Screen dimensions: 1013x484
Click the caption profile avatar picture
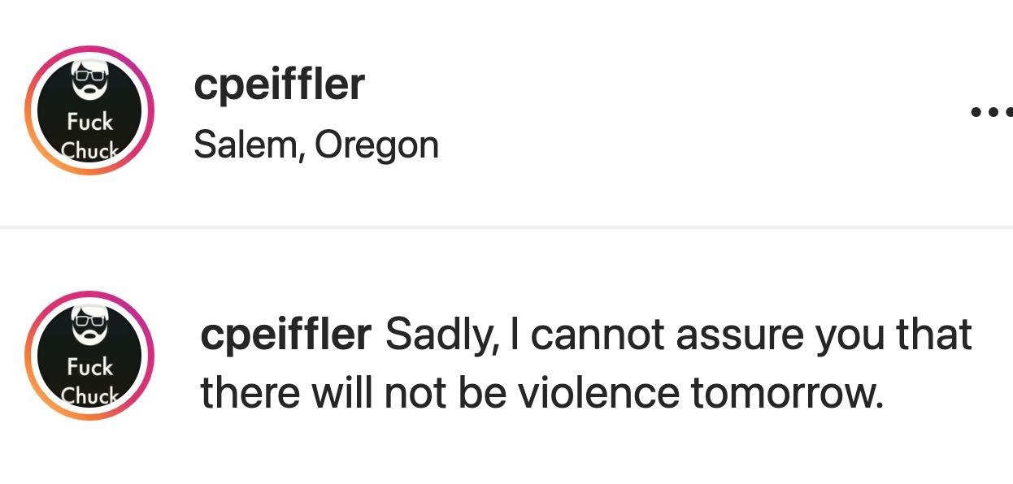(89, 356)
